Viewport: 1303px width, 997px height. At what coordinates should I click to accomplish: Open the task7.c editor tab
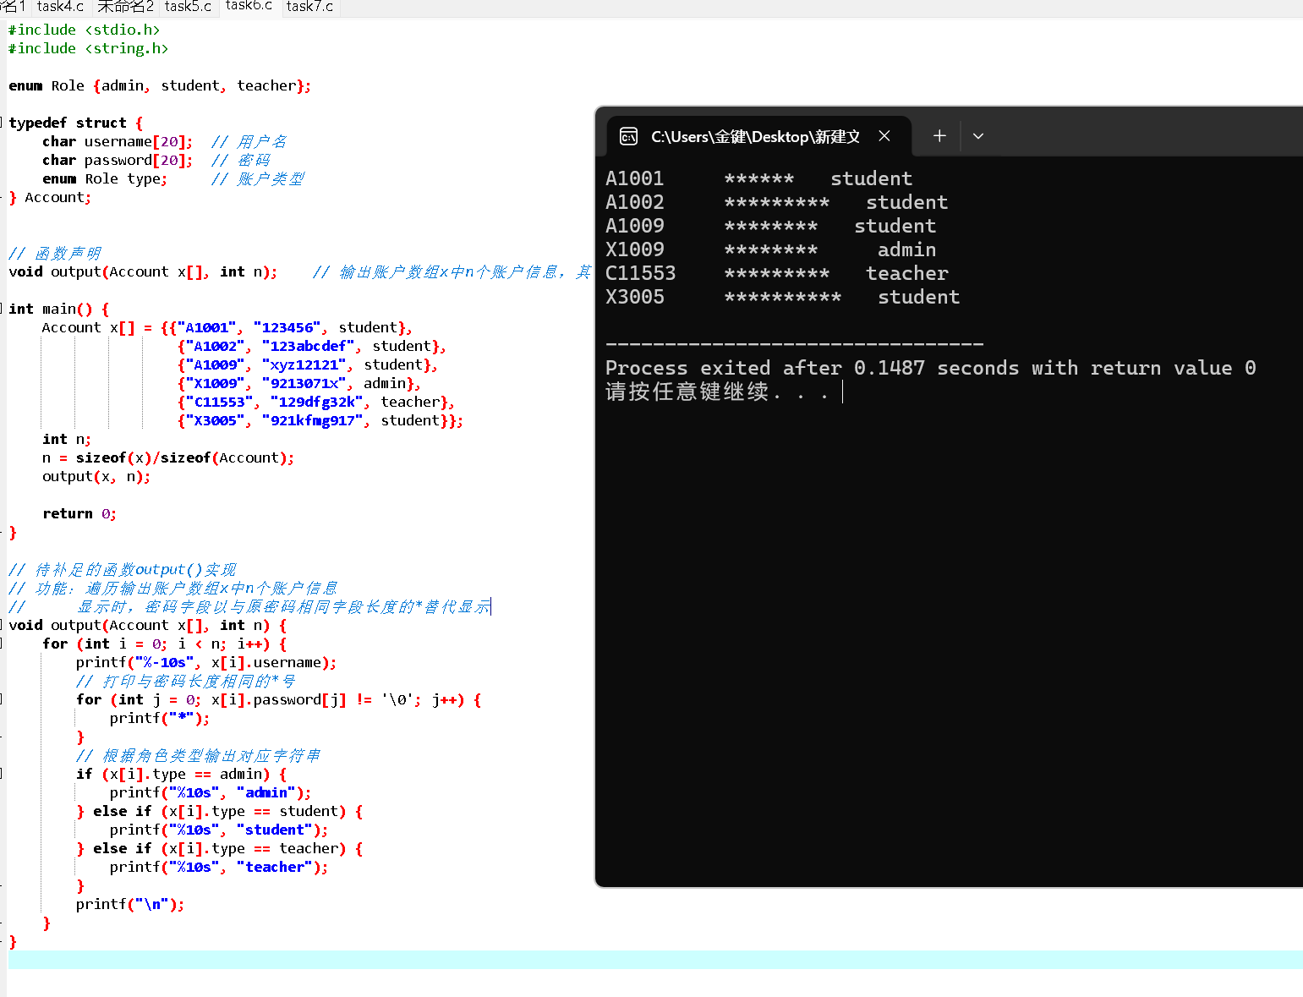coord(309,7)
